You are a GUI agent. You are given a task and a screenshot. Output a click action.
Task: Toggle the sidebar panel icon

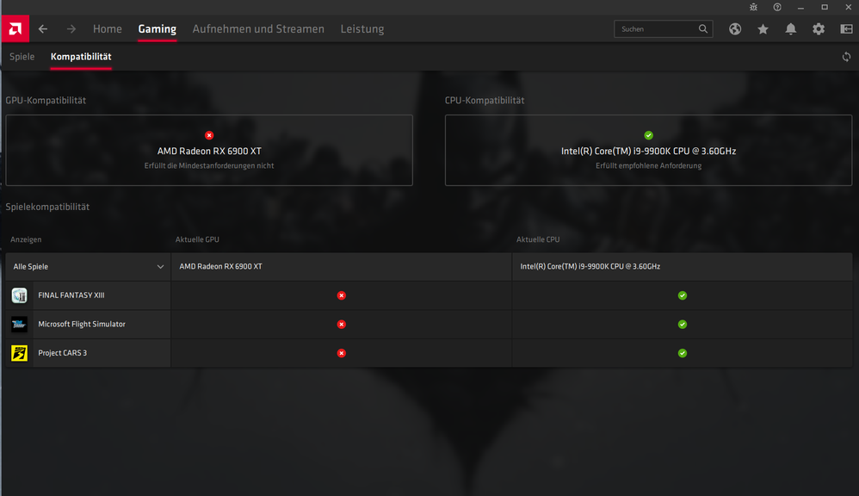click(x=846, y=29)
